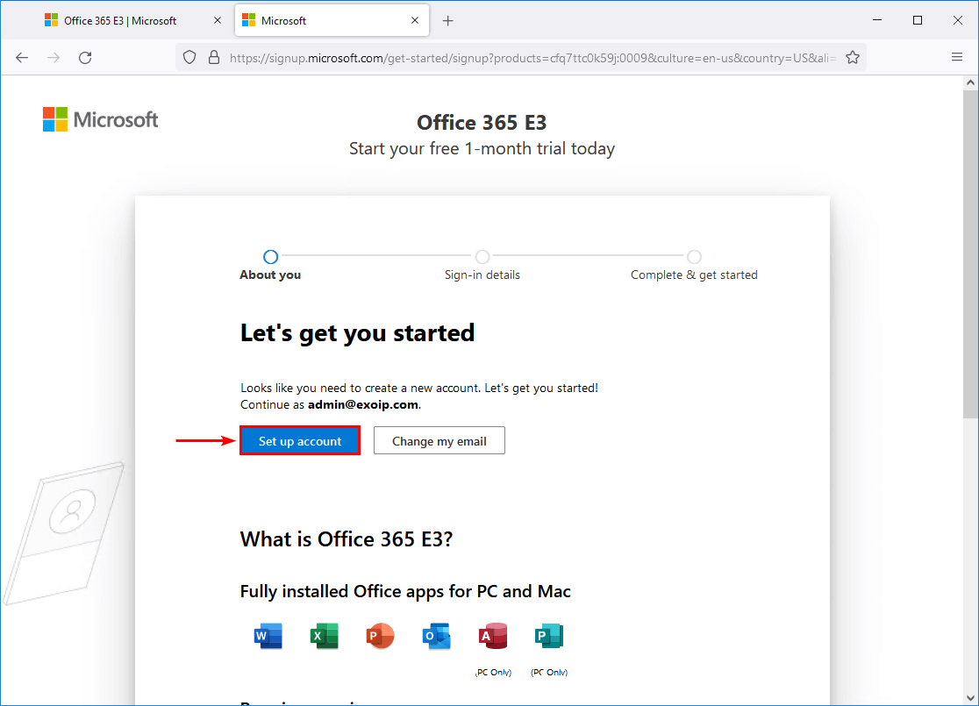Viewport: 979px width, 706px height.
Task: Click the scrollbar down arrow
Action: [970, 698]
